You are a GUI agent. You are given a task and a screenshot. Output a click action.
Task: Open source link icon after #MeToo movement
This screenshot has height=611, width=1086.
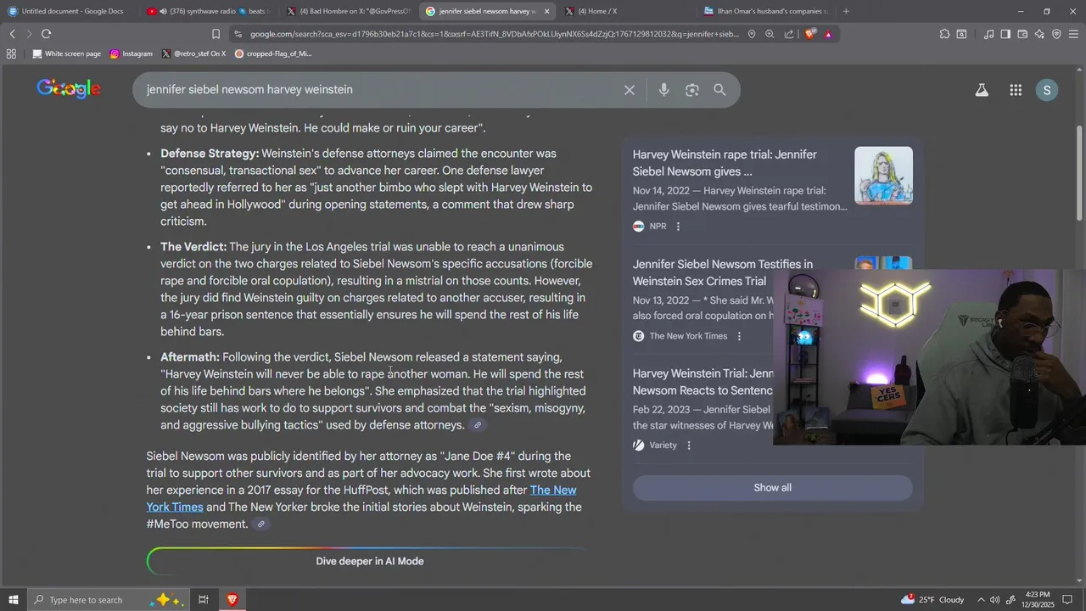[x=261, y=524]
